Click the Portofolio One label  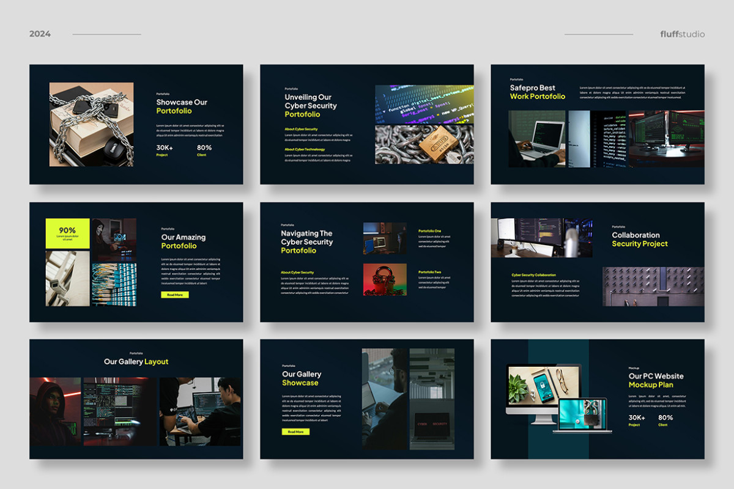point(429,231)
